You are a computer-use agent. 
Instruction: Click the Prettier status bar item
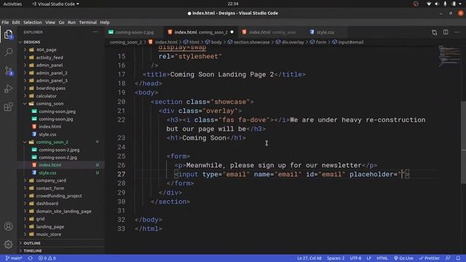click(x=429, y=258)
